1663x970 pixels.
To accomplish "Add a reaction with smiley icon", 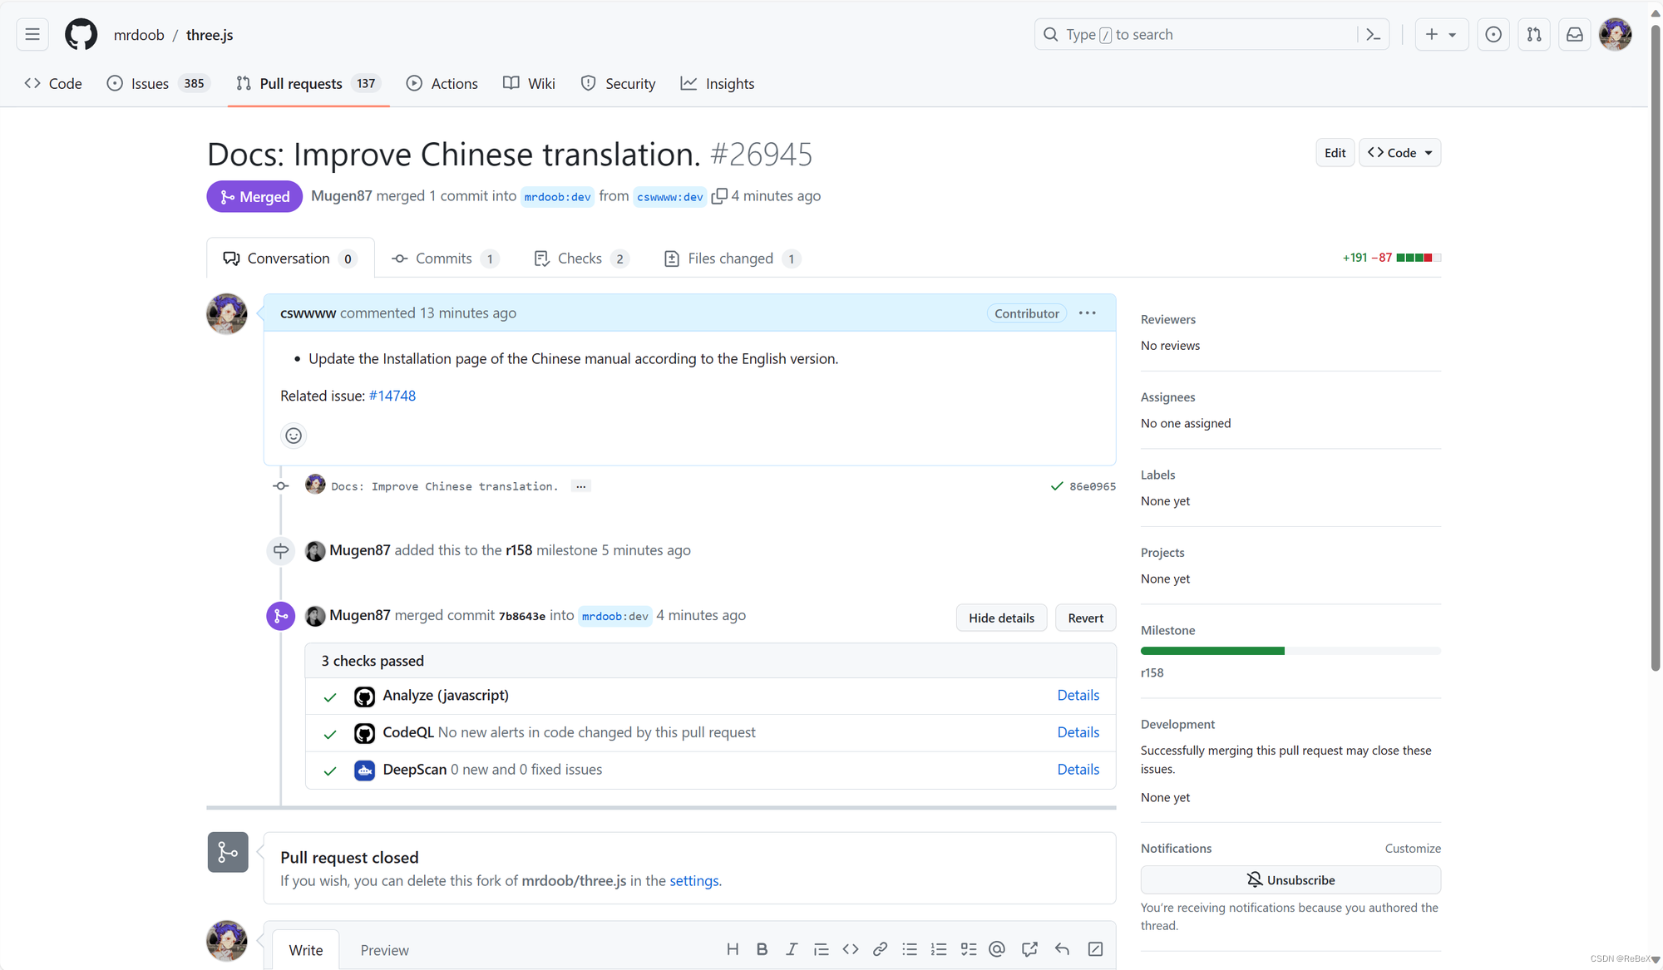I will (x=294, y=436).
